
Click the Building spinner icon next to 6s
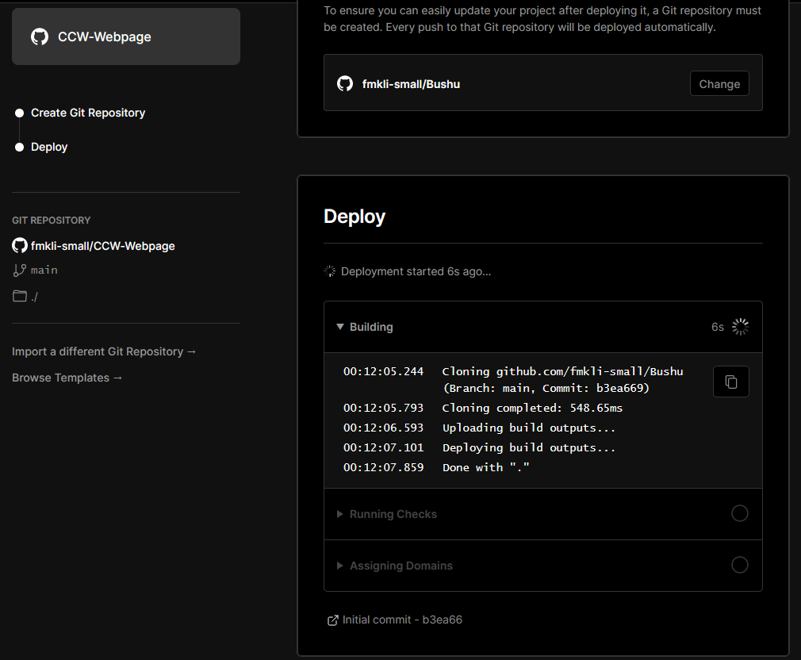coord(740,327)
